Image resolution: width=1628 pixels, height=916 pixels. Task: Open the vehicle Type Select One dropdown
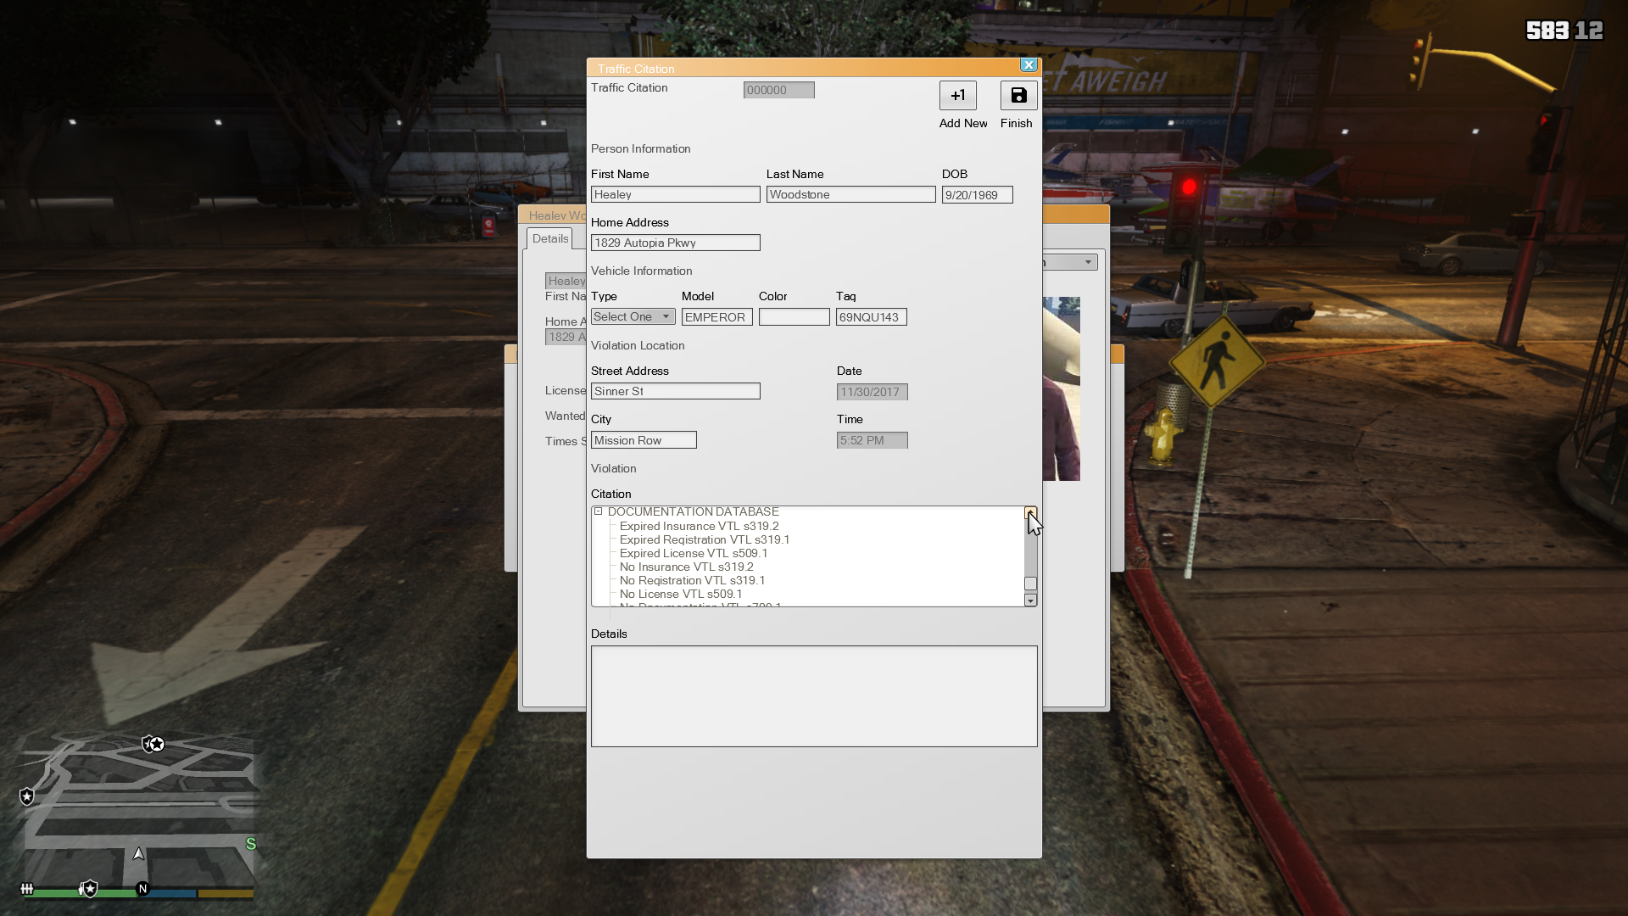(x=633, y=316)
